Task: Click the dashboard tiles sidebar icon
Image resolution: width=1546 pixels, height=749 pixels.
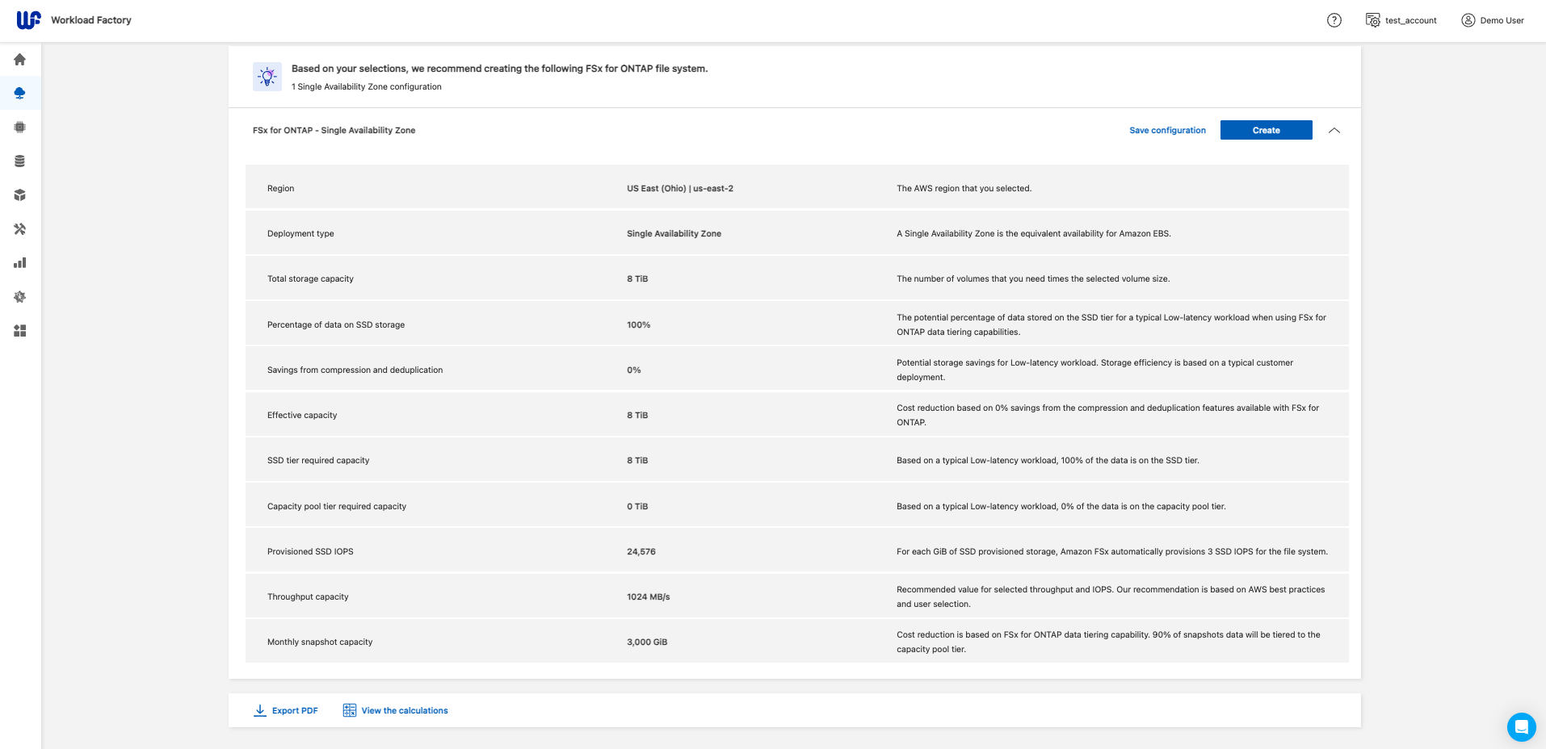Action: click(20, 331)
